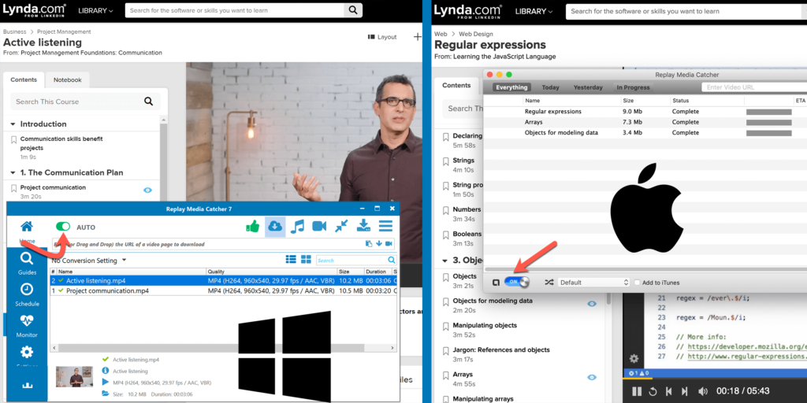Toggle the AUTO switch off
This screenshot has width=807, height=403.
click(63, 227)
